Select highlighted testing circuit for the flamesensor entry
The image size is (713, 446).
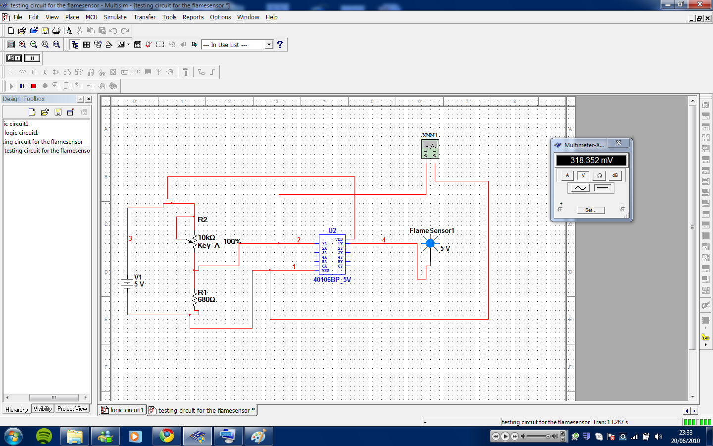pos(47,151)
